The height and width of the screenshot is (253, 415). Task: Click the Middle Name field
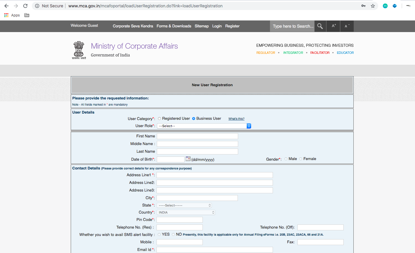click(197, 144)
